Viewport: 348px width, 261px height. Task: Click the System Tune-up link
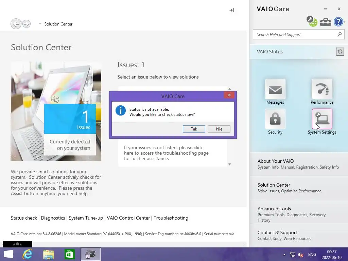(x=86, y=218)
